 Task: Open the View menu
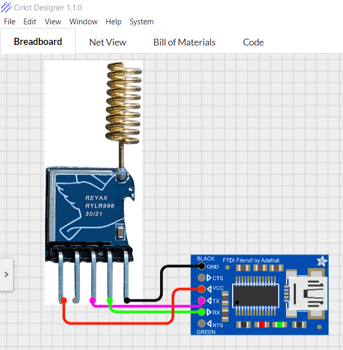53,22
